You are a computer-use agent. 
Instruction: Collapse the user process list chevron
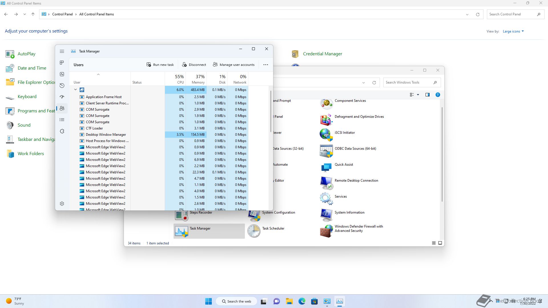point(76,90)
